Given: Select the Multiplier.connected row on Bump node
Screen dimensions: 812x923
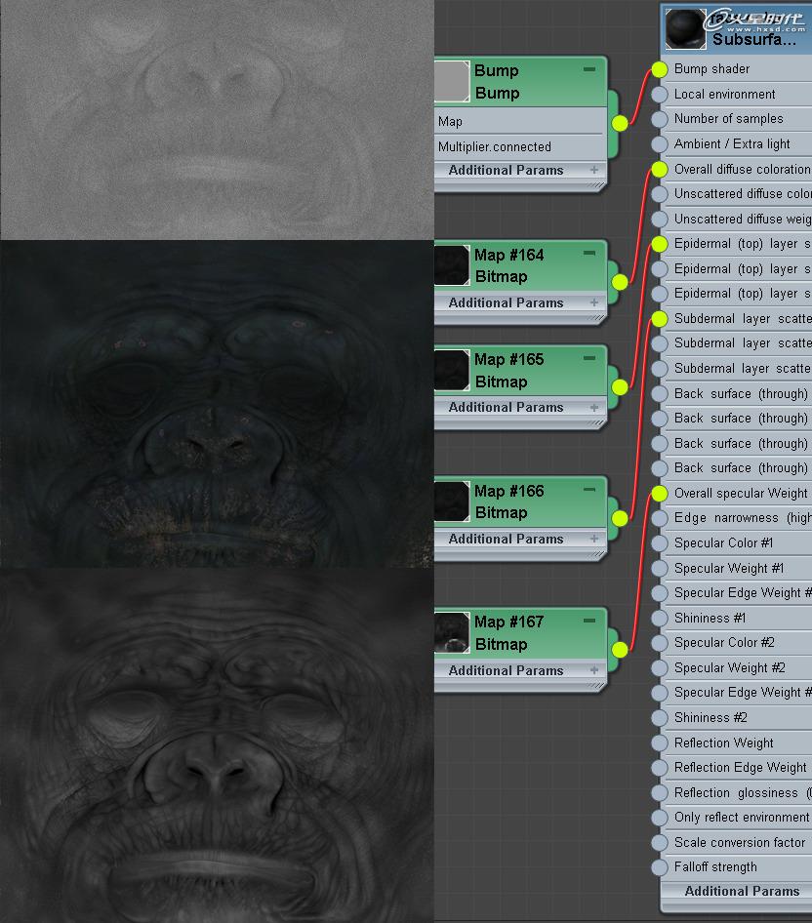Looking at the screenshot, I should (520, 147).
